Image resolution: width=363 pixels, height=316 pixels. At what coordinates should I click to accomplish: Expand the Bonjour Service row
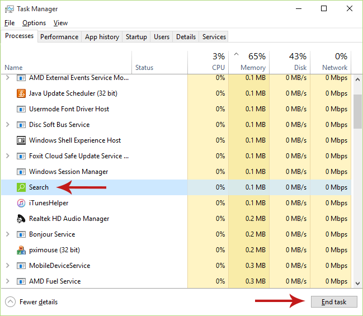click(8, 234)
